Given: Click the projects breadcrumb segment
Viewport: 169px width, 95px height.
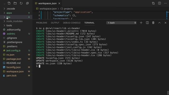Looking at the screenshot, I should click(68, 9).
